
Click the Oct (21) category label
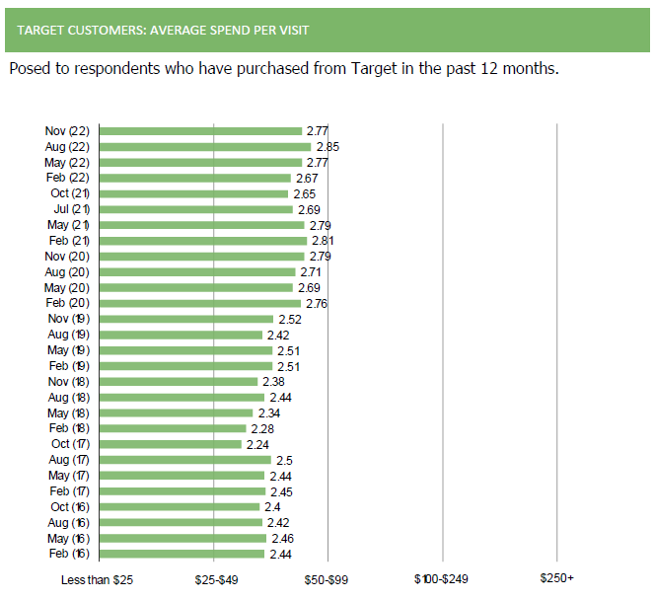point(69,193)
